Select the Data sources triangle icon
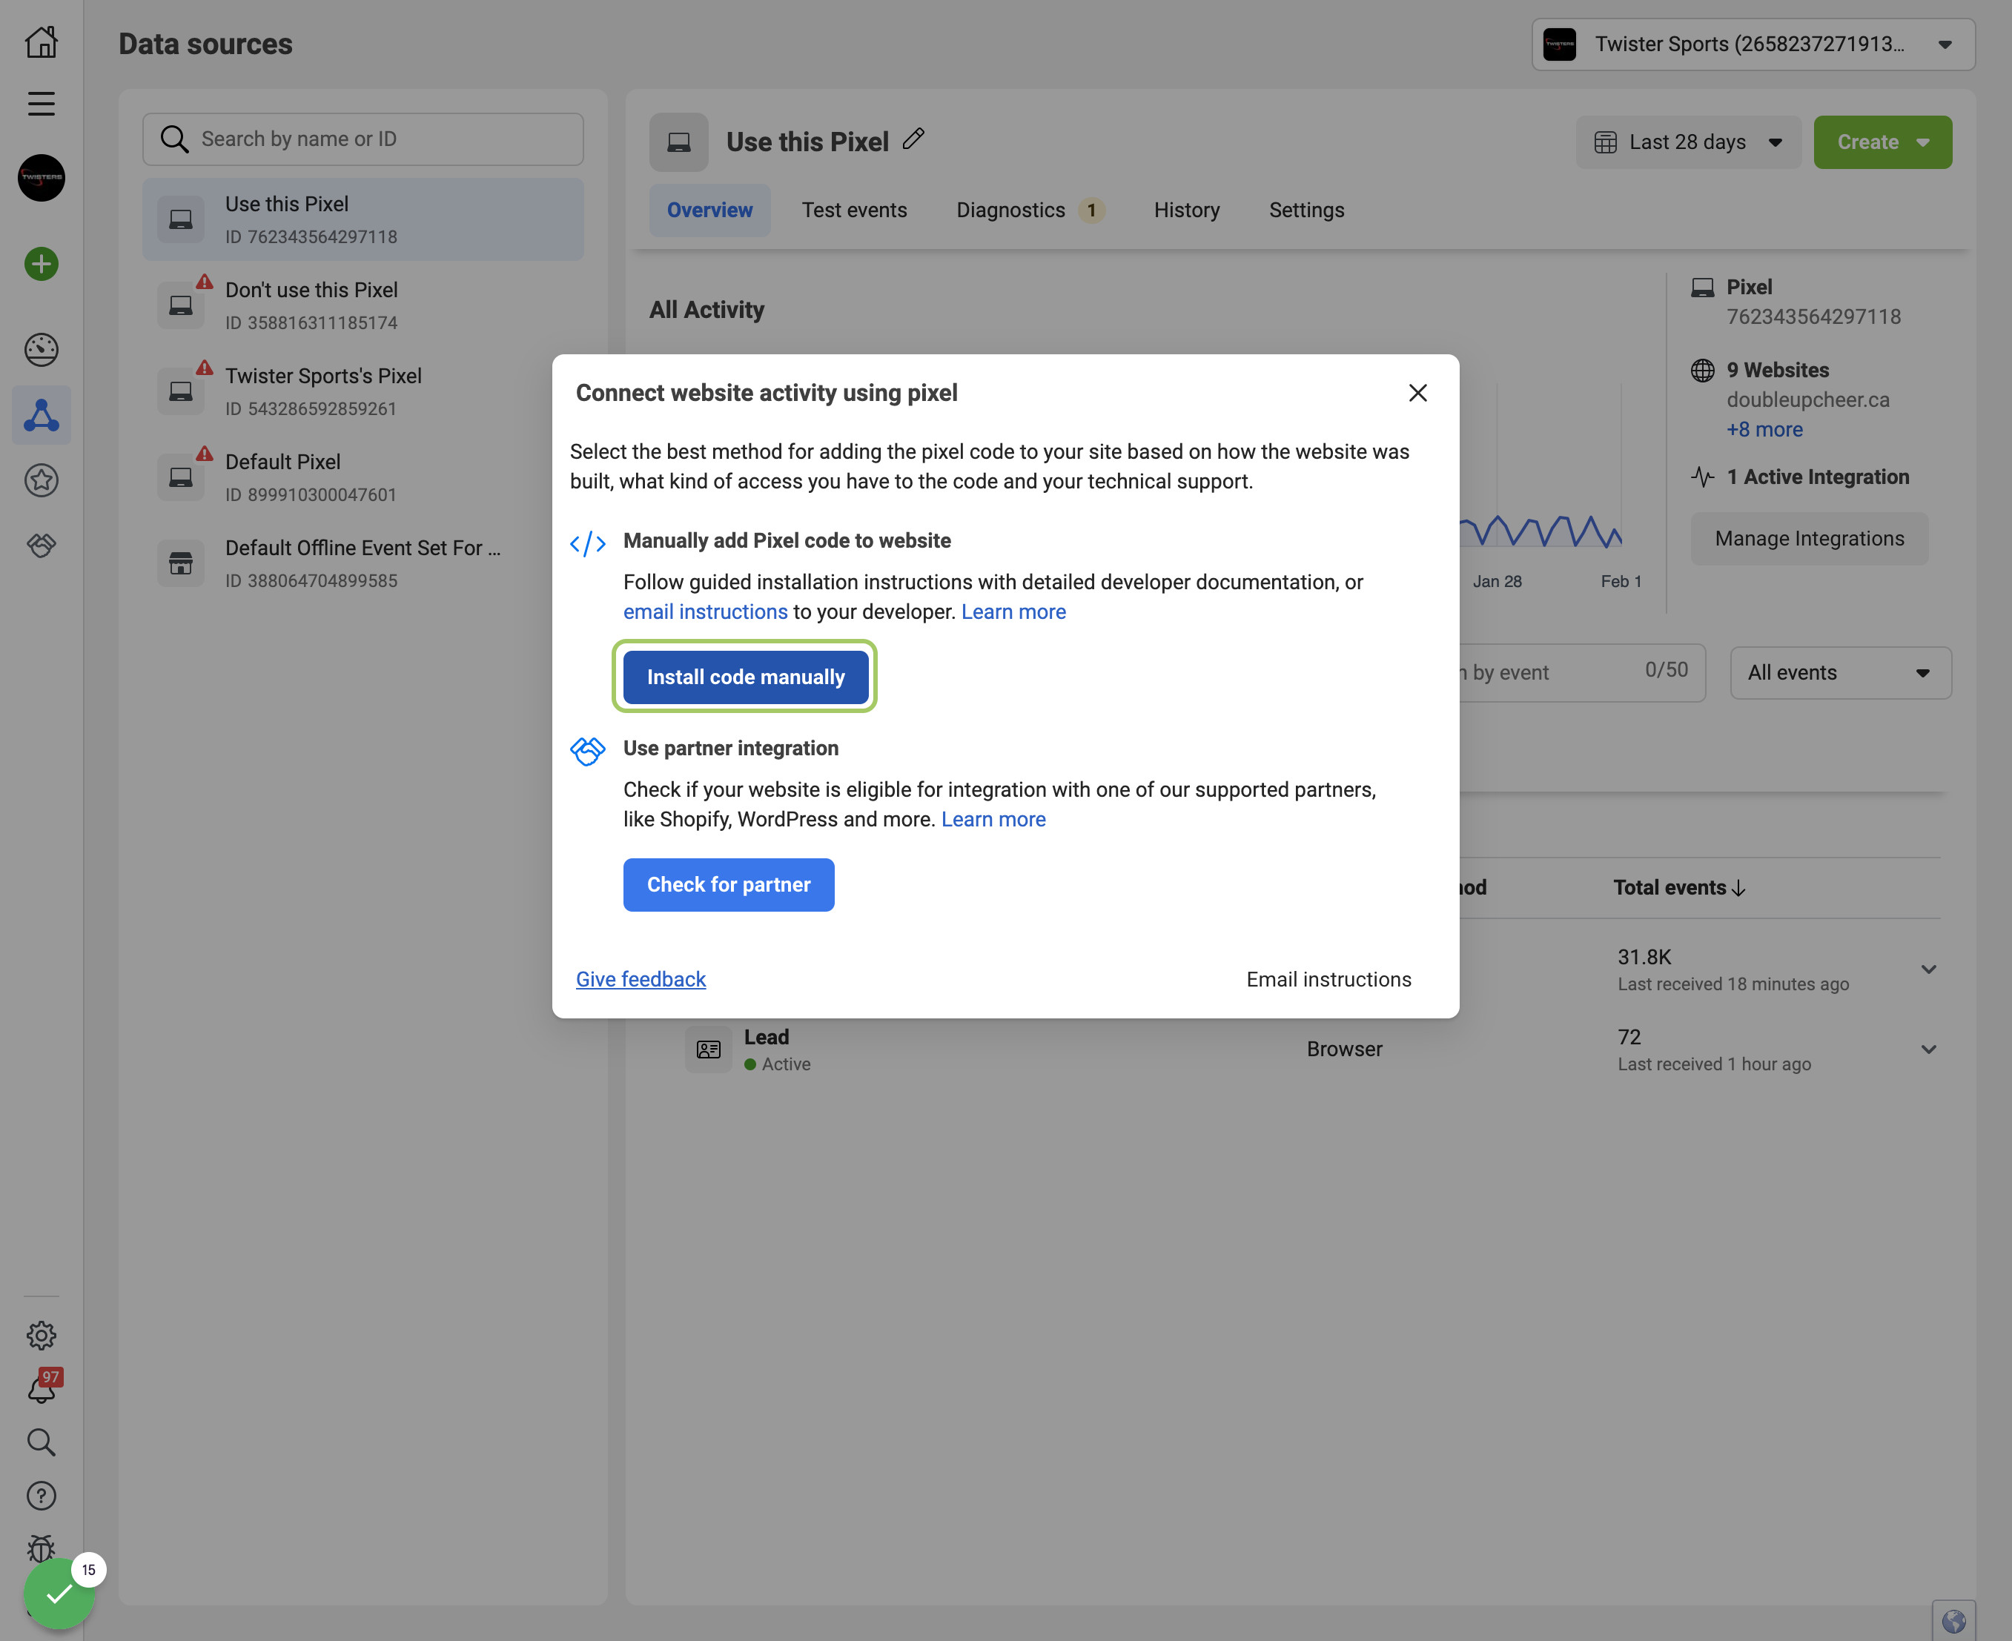 41,415
